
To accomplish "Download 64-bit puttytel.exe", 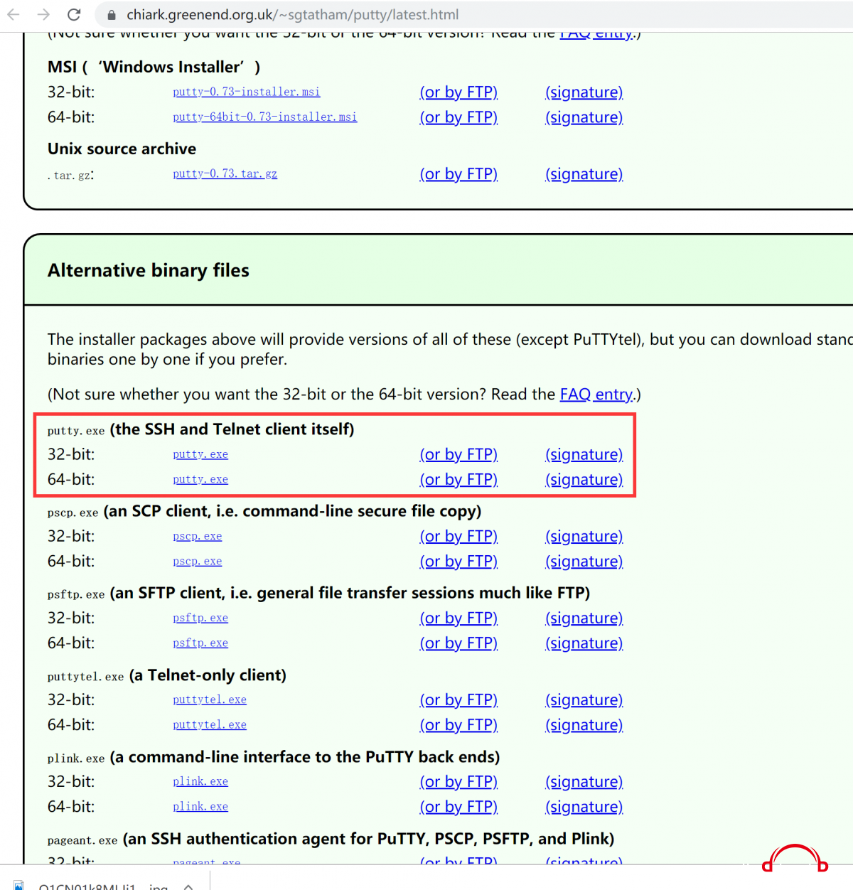I will 210,724.
